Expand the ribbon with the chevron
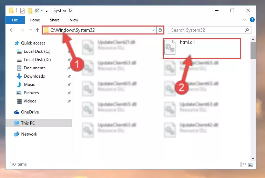Viewport: 265px width, 178px height. 244,20
